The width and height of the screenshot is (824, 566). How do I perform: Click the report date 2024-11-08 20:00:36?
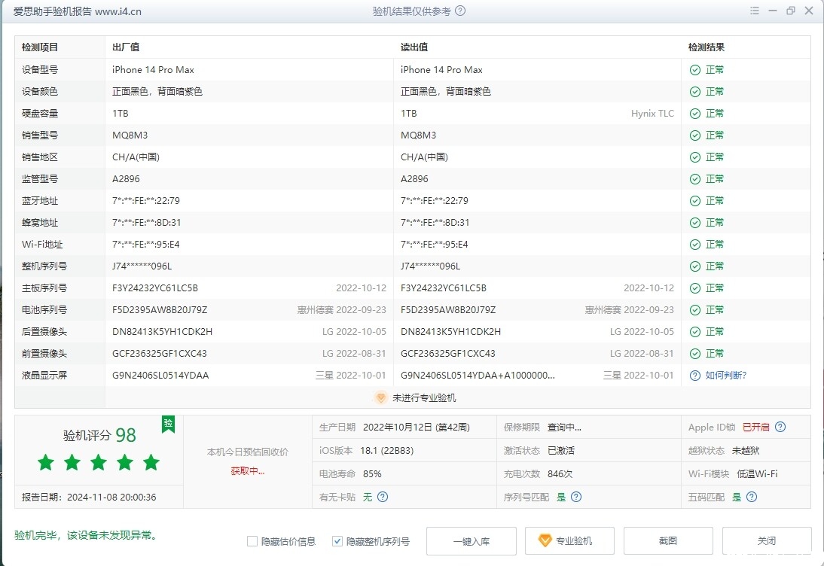pos(111,498)
